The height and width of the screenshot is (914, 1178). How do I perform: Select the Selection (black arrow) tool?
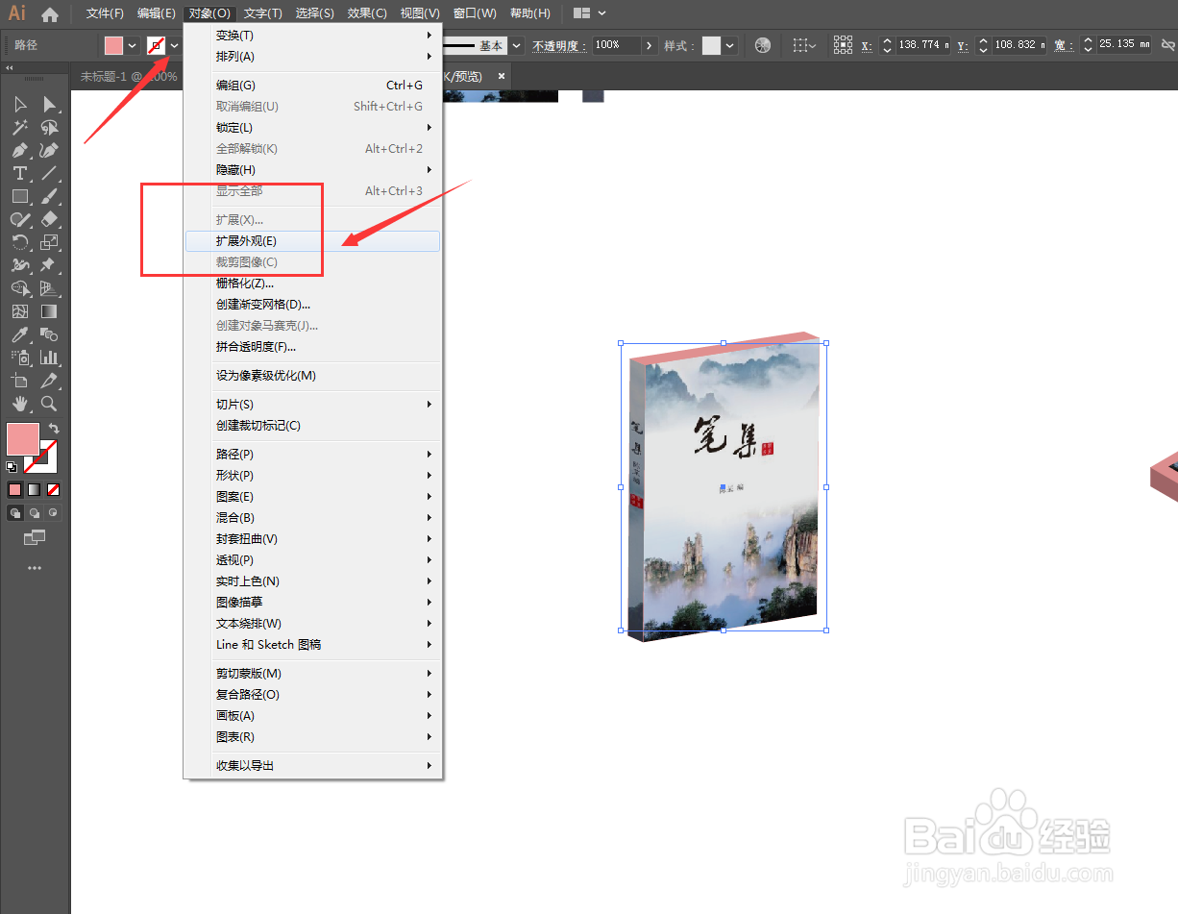[x=20, y=104]
